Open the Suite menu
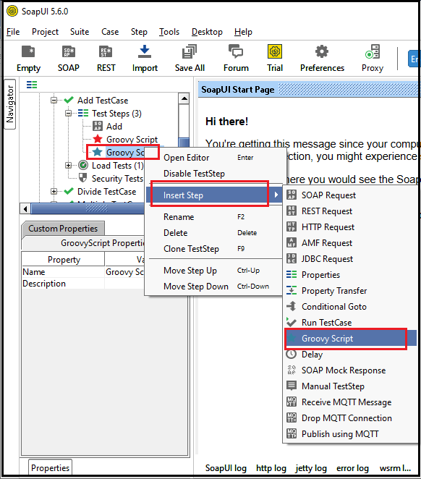 (80, 32)
